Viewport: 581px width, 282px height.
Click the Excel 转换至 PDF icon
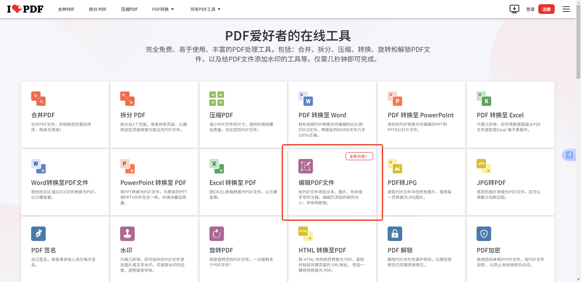217,166
